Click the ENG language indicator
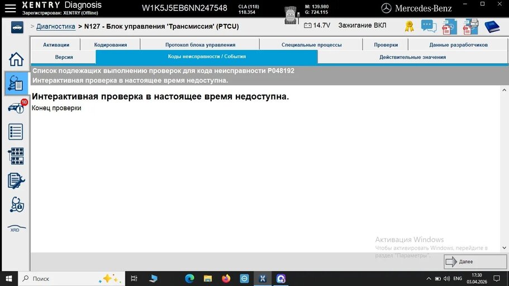 (458, 279)
